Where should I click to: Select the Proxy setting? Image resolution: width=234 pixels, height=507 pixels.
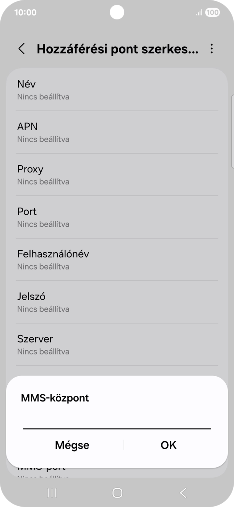tap(117, 175)
